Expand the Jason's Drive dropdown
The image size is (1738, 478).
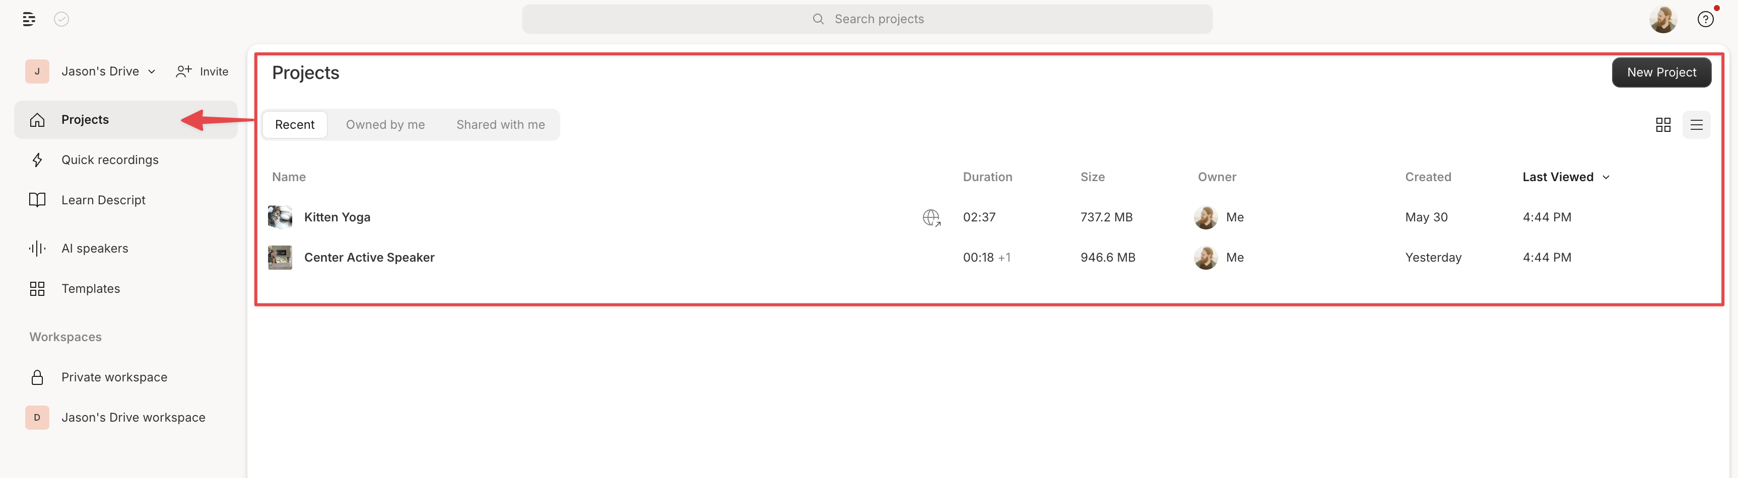pyautogui.click(x=151, y=71)
